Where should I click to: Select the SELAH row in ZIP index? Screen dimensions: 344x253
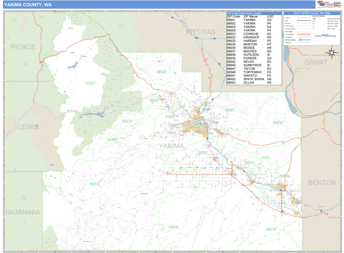(249, 62)
